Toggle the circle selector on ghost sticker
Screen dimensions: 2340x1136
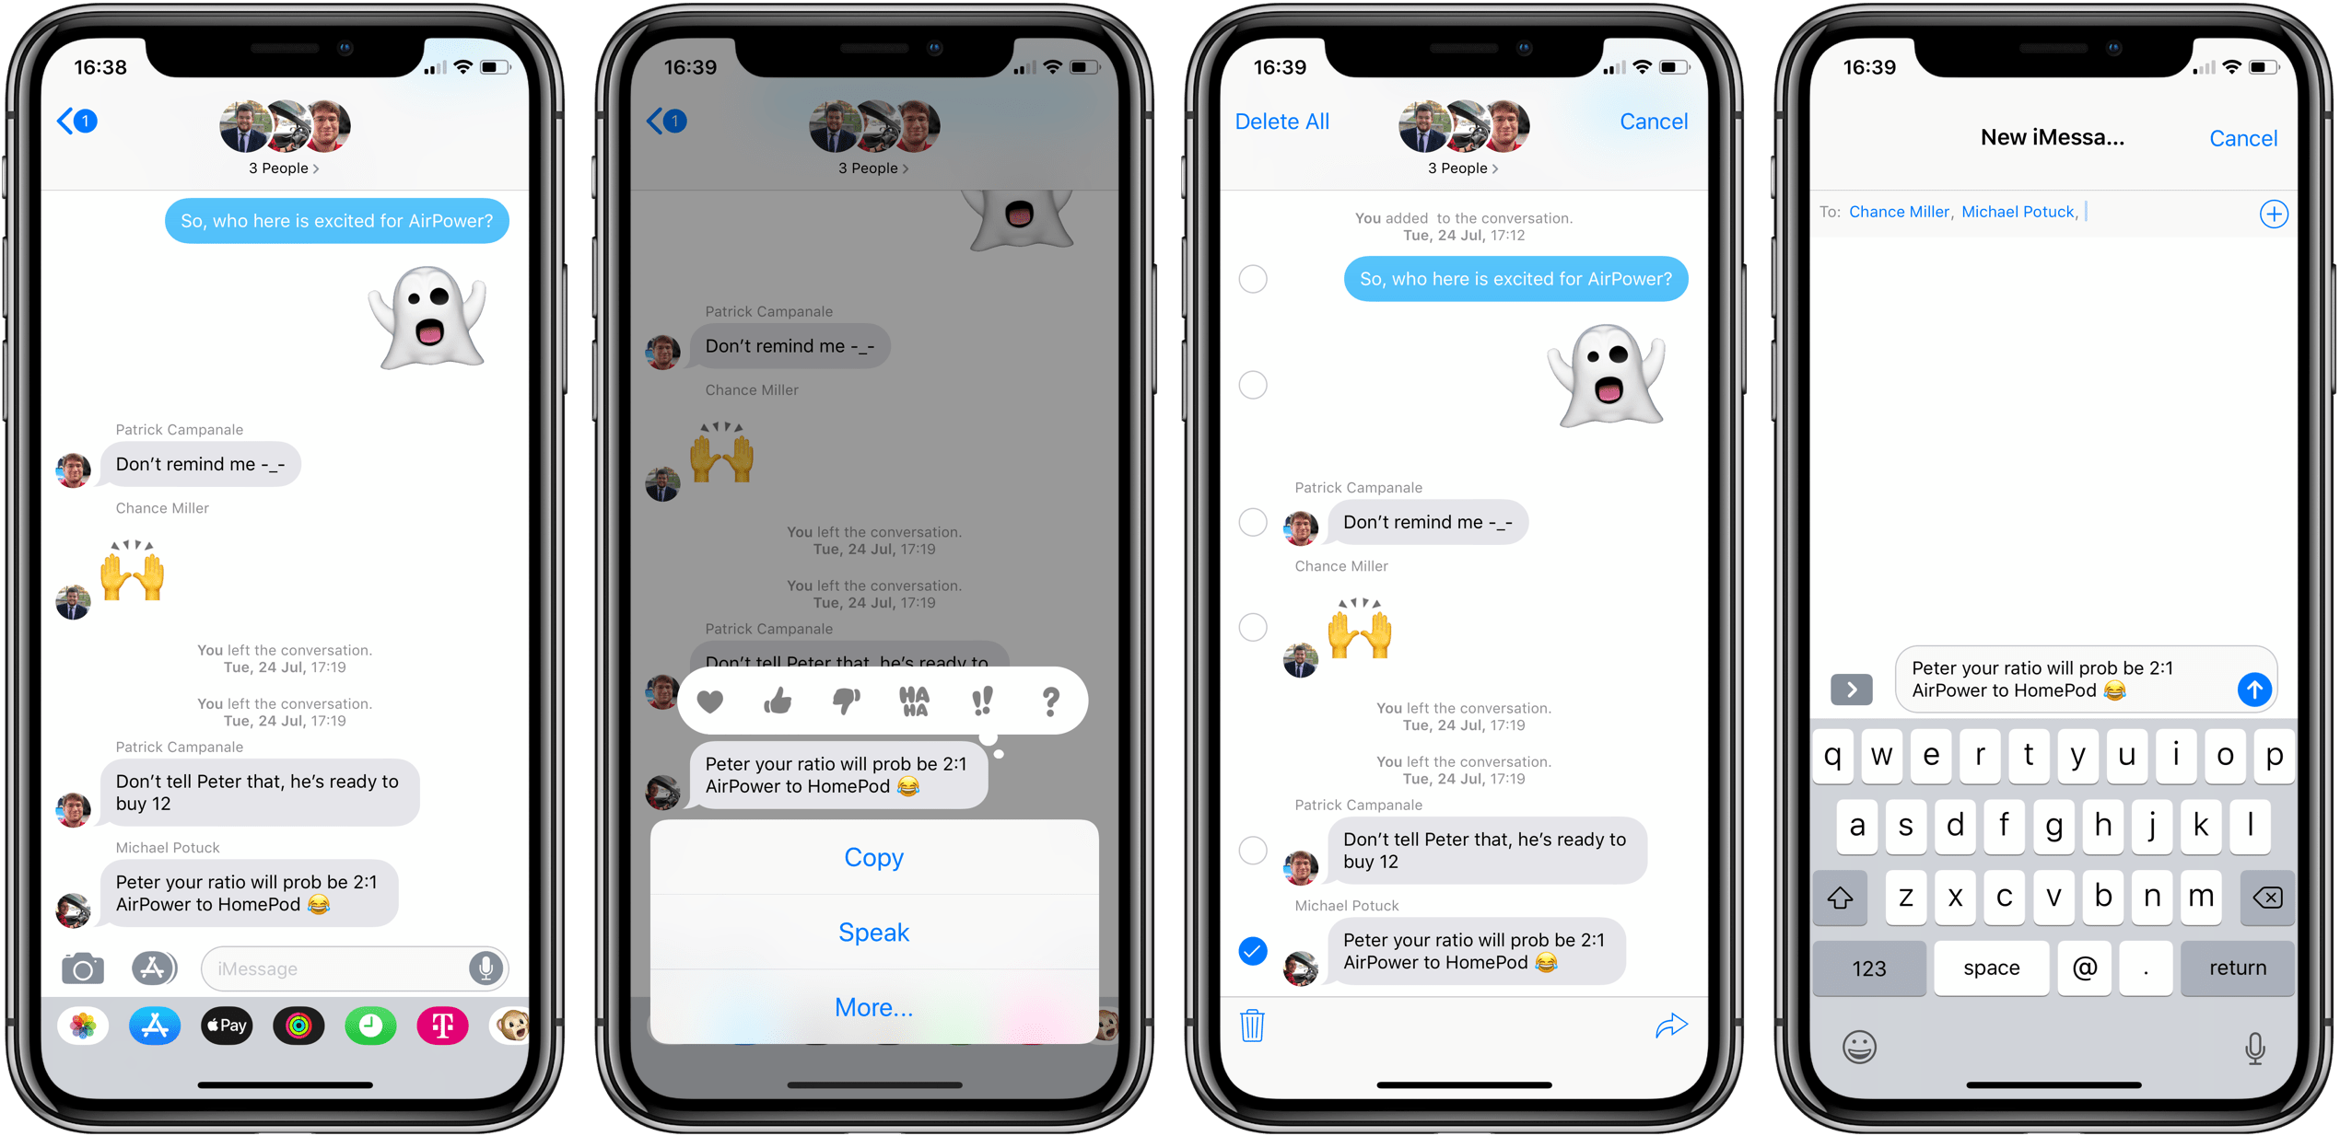(x=1254, y=385)
